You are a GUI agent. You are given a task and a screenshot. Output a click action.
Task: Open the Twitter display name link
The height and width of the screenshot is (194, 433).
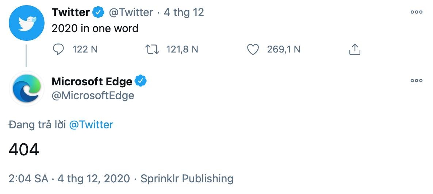coord(70,12)
